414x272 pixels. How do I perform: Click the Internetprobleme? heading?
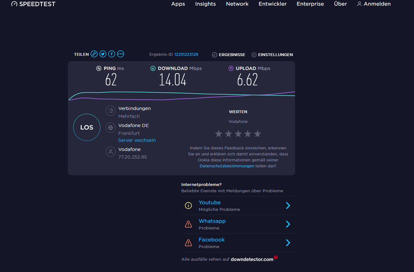pos(201,184)
